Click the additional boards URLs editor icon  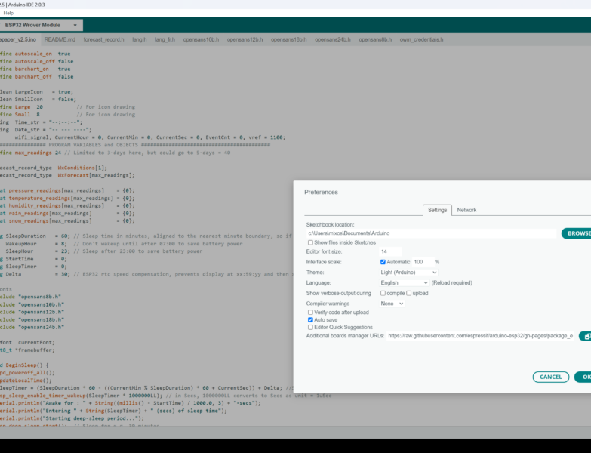click(585, 336)
